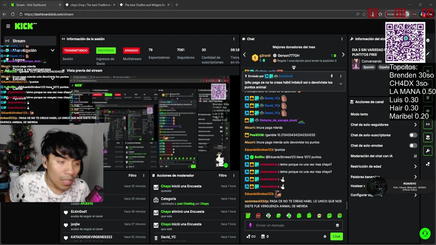Toggle Chat de solo-suscriptores switch
The image size is (436, 245).
(x=413, y=135)
